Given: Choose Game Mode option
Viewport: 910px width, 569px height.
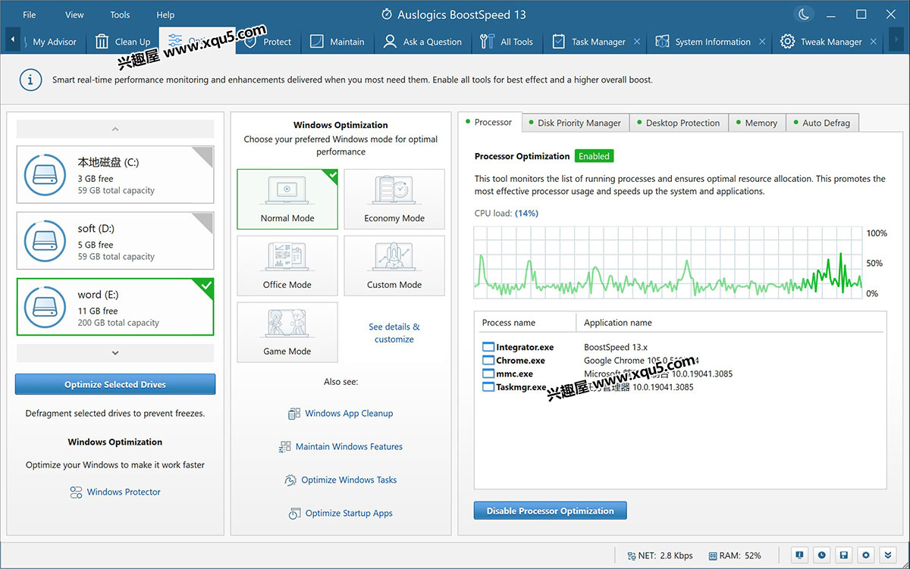Looking at the screenshot, I should 287,332.
